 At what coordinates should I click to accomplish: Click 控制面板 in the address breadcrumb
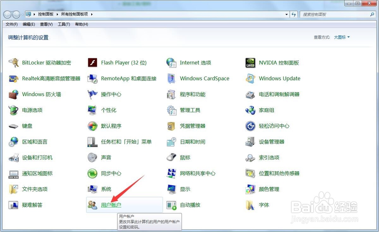pyautogui.click(x=46, y=14)
